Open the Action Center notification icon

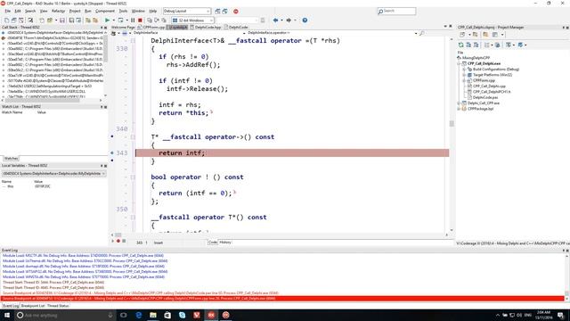(x=560, y=315)
